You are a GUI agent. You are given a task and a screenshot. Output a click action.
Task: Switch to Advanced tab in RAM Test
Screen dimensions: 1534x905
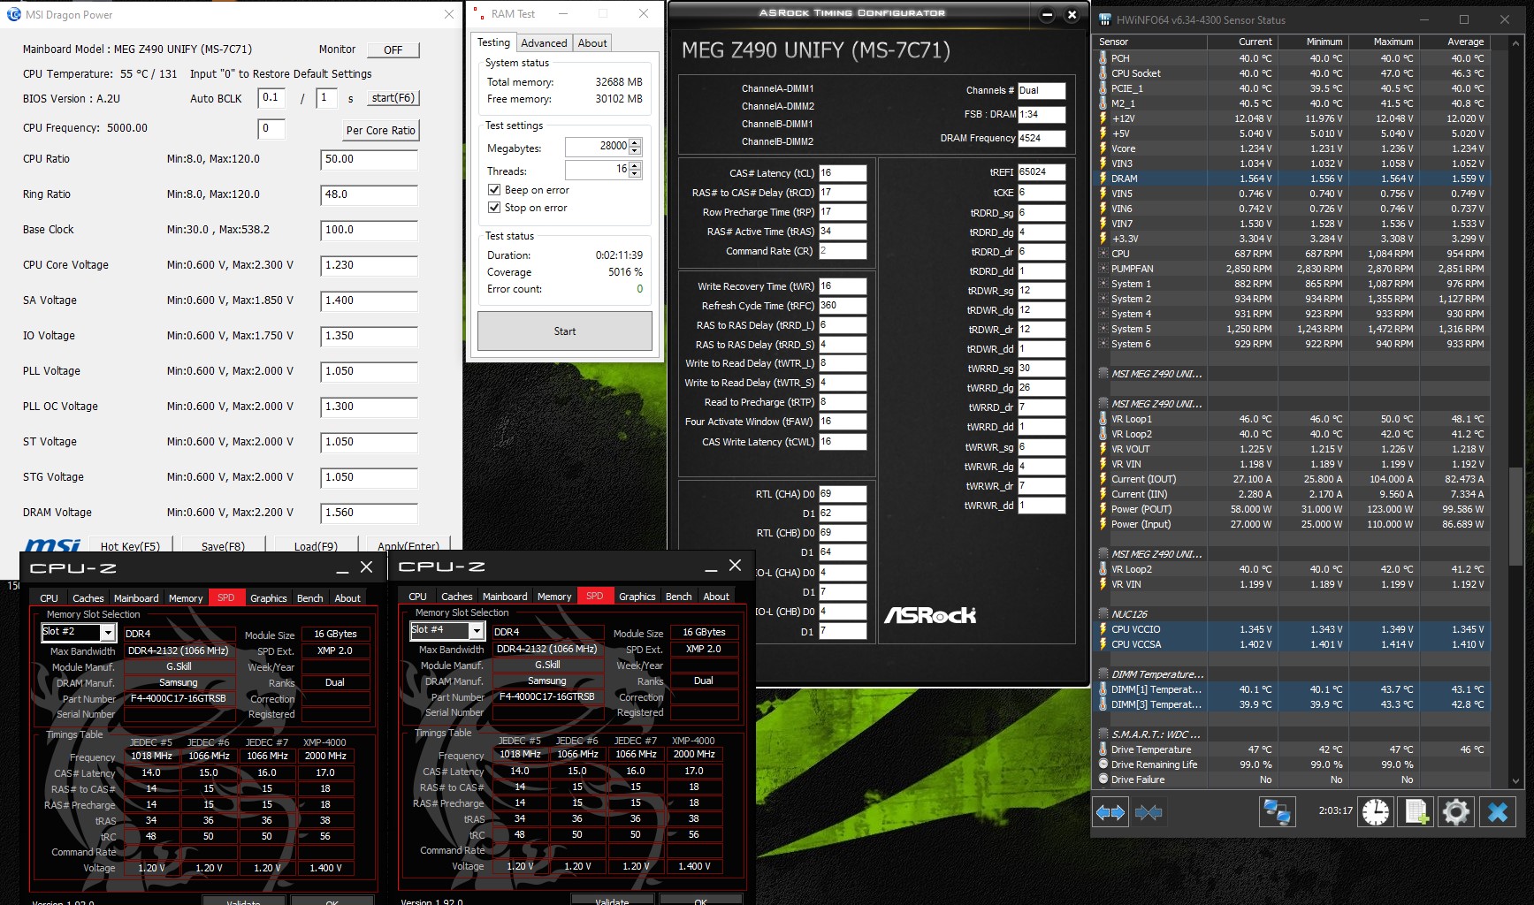(544, 43)
